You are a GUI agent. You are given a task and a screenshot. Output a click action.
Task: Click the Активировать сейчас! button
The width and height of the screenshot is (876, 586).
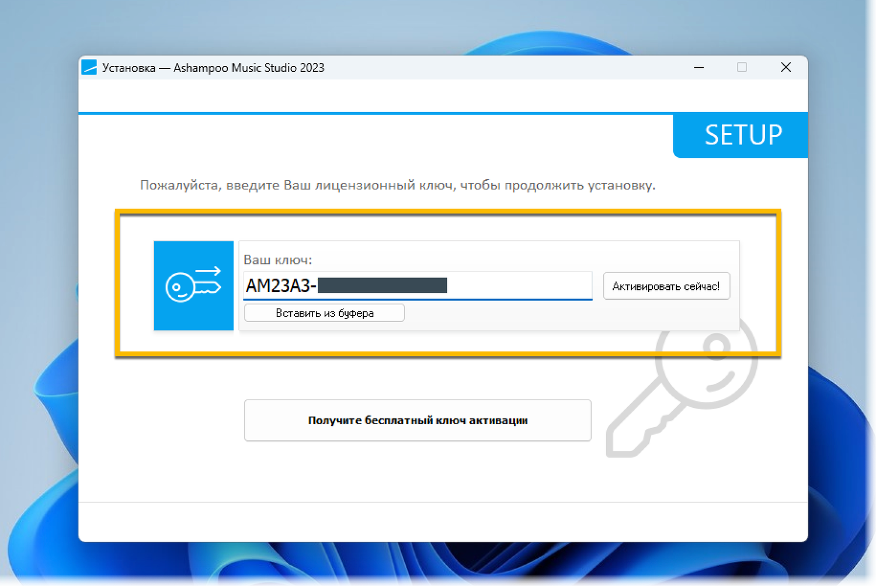pyautogui.click(x=666, y=286)
